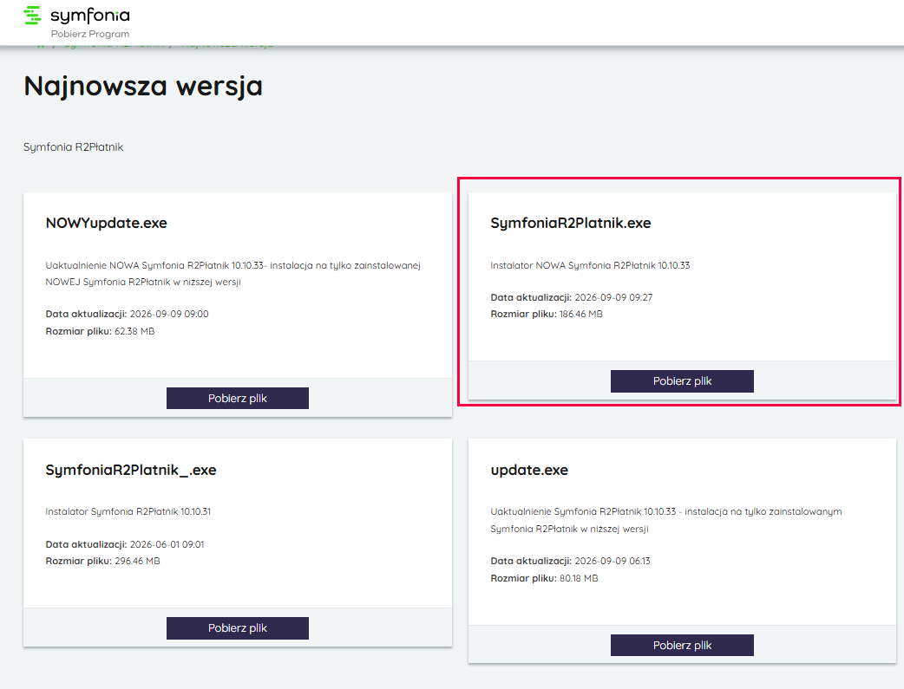The width and height of the screenshot is (904, 689).
Task: Download the NOWYupdate.exe file
Action: (238, 398)
